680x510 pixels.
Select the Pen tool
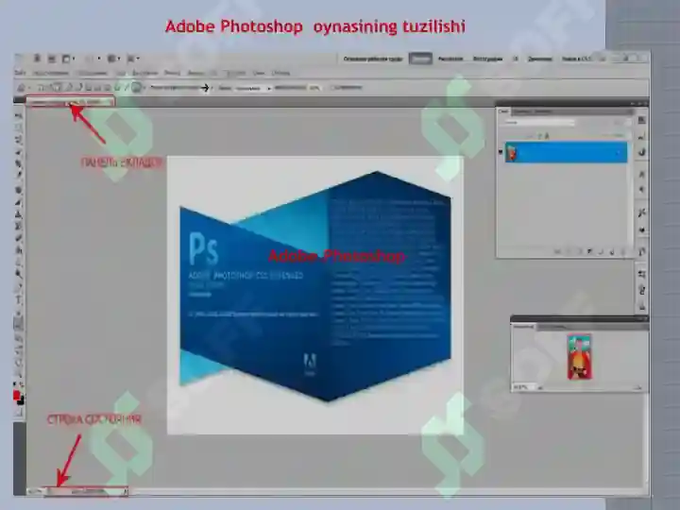pyautogui.click(x=19, y=288)
